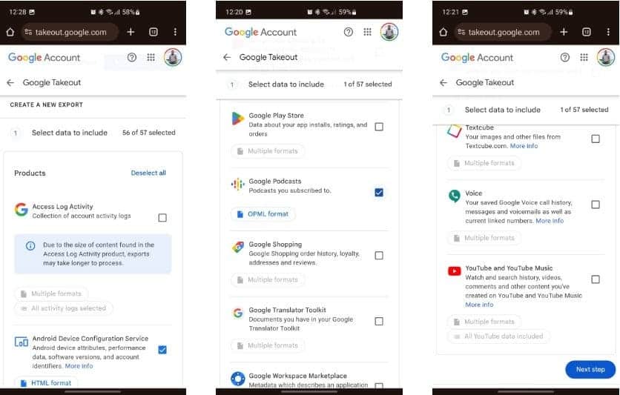Click the Google Translator Toolkit G icon
Image resolution: width=620 pixels, height=395 pixels.
tap(237, 313)
